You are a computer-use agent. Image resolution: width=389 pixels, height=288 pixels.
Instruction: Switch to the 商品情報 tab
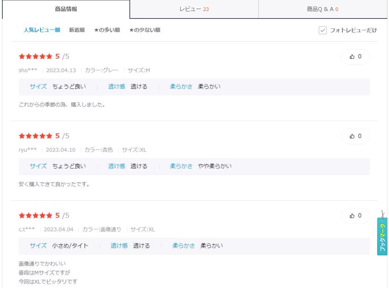(x=66, y=9)
